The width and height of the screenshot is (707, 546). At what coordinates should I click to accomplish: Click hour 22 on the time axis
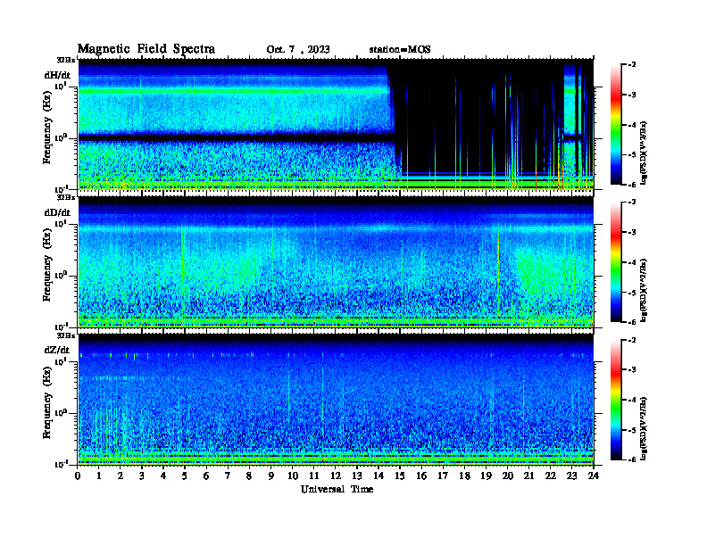(x=550, y=476)
